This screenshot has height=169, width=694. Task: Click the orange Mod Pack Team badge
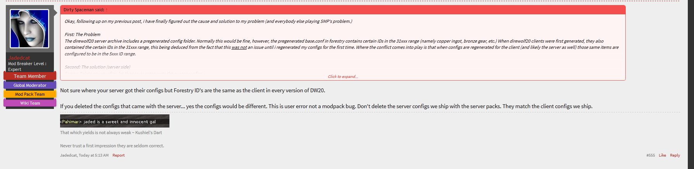[x=30, y=94]
